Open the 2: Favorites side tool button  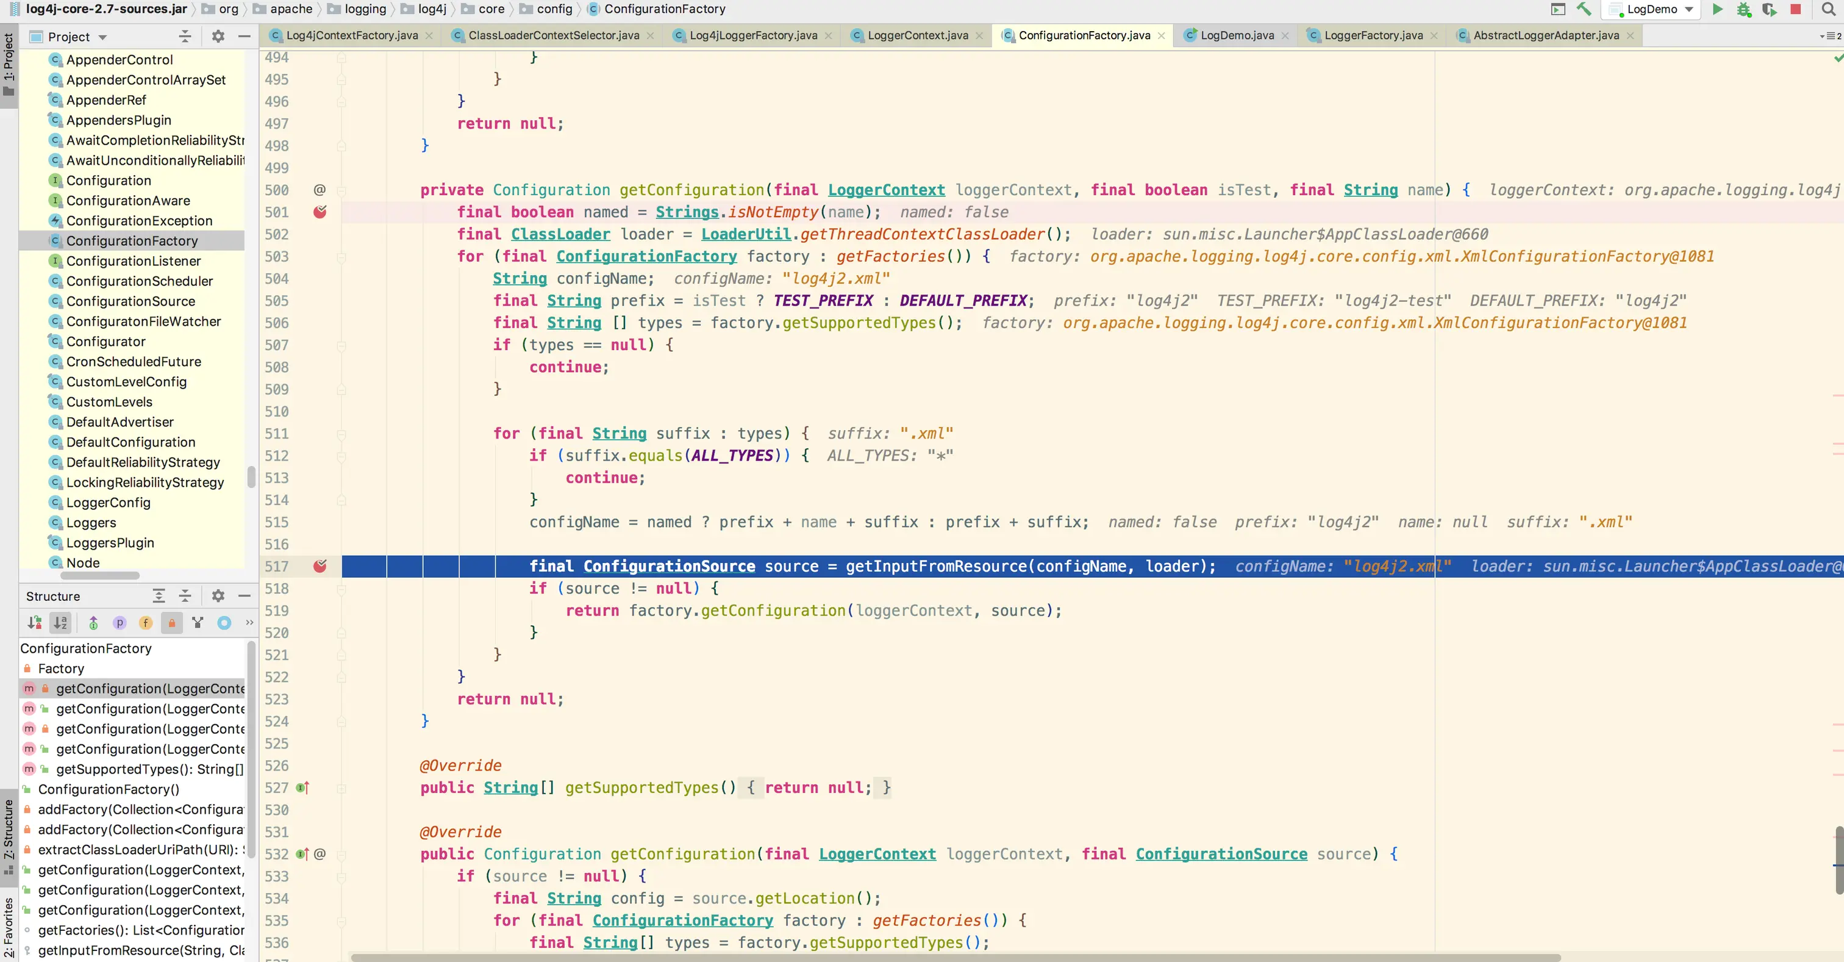pyautogui.click(x=9, y=928)
